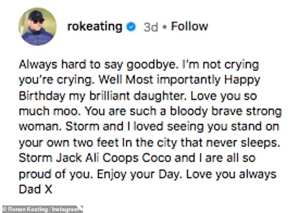Open the rokeating username link
Screen dimensions: 299x213
coord(95,27)
